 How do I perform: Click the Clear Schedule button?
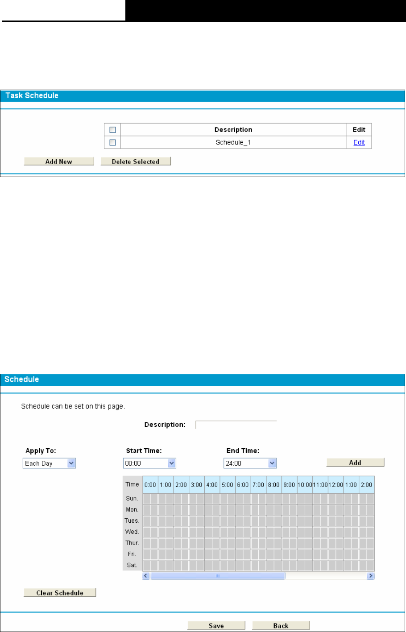pyautogui.click(x=60, y=593)
